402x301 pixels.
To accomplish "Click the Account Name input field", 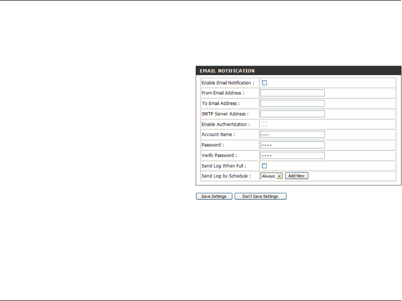I will click(x=293, y=134).
